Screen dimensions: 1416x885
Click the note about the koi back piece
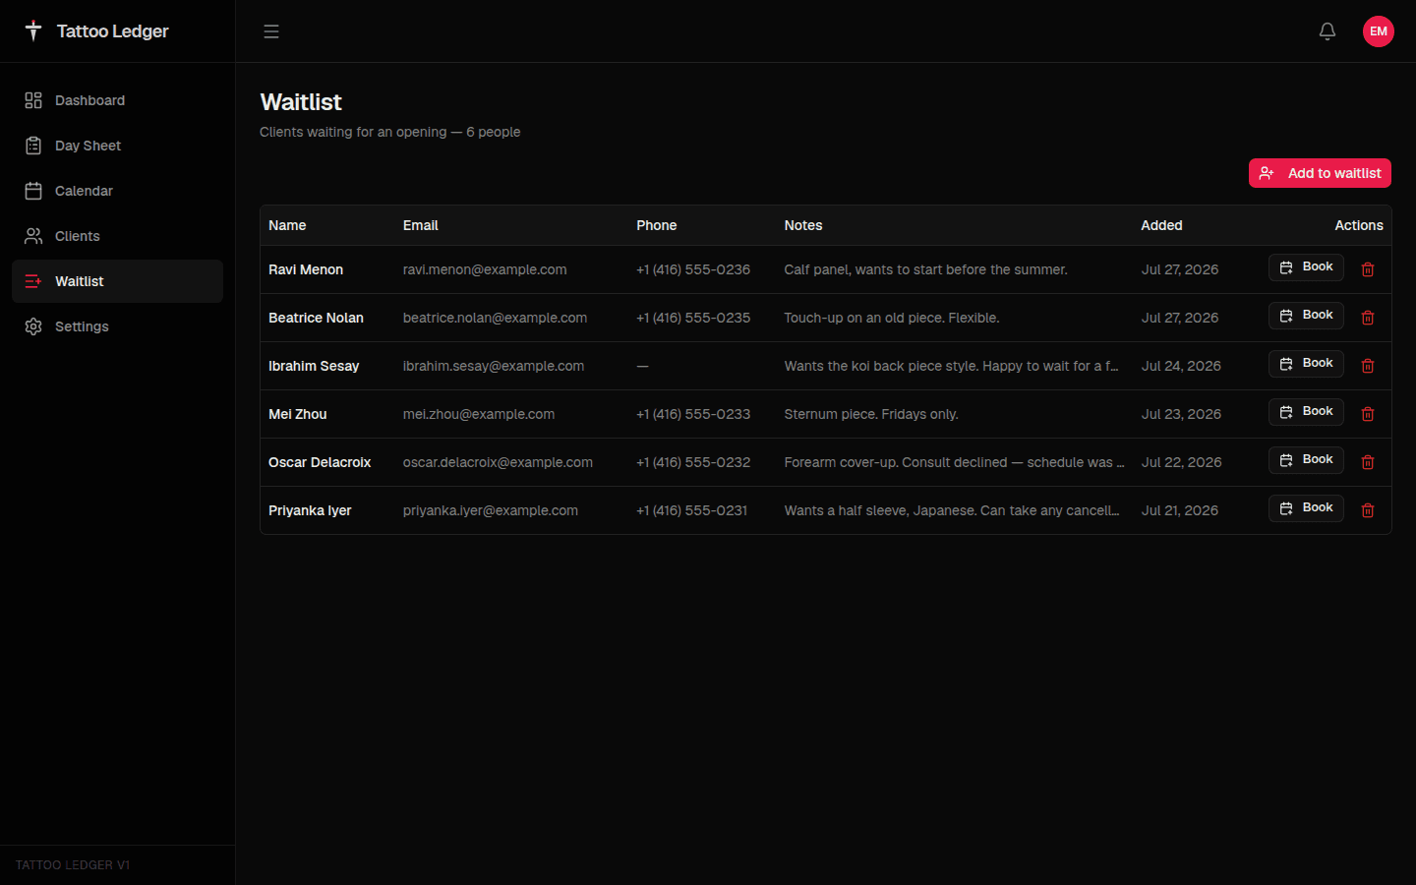tap(952, 366)
